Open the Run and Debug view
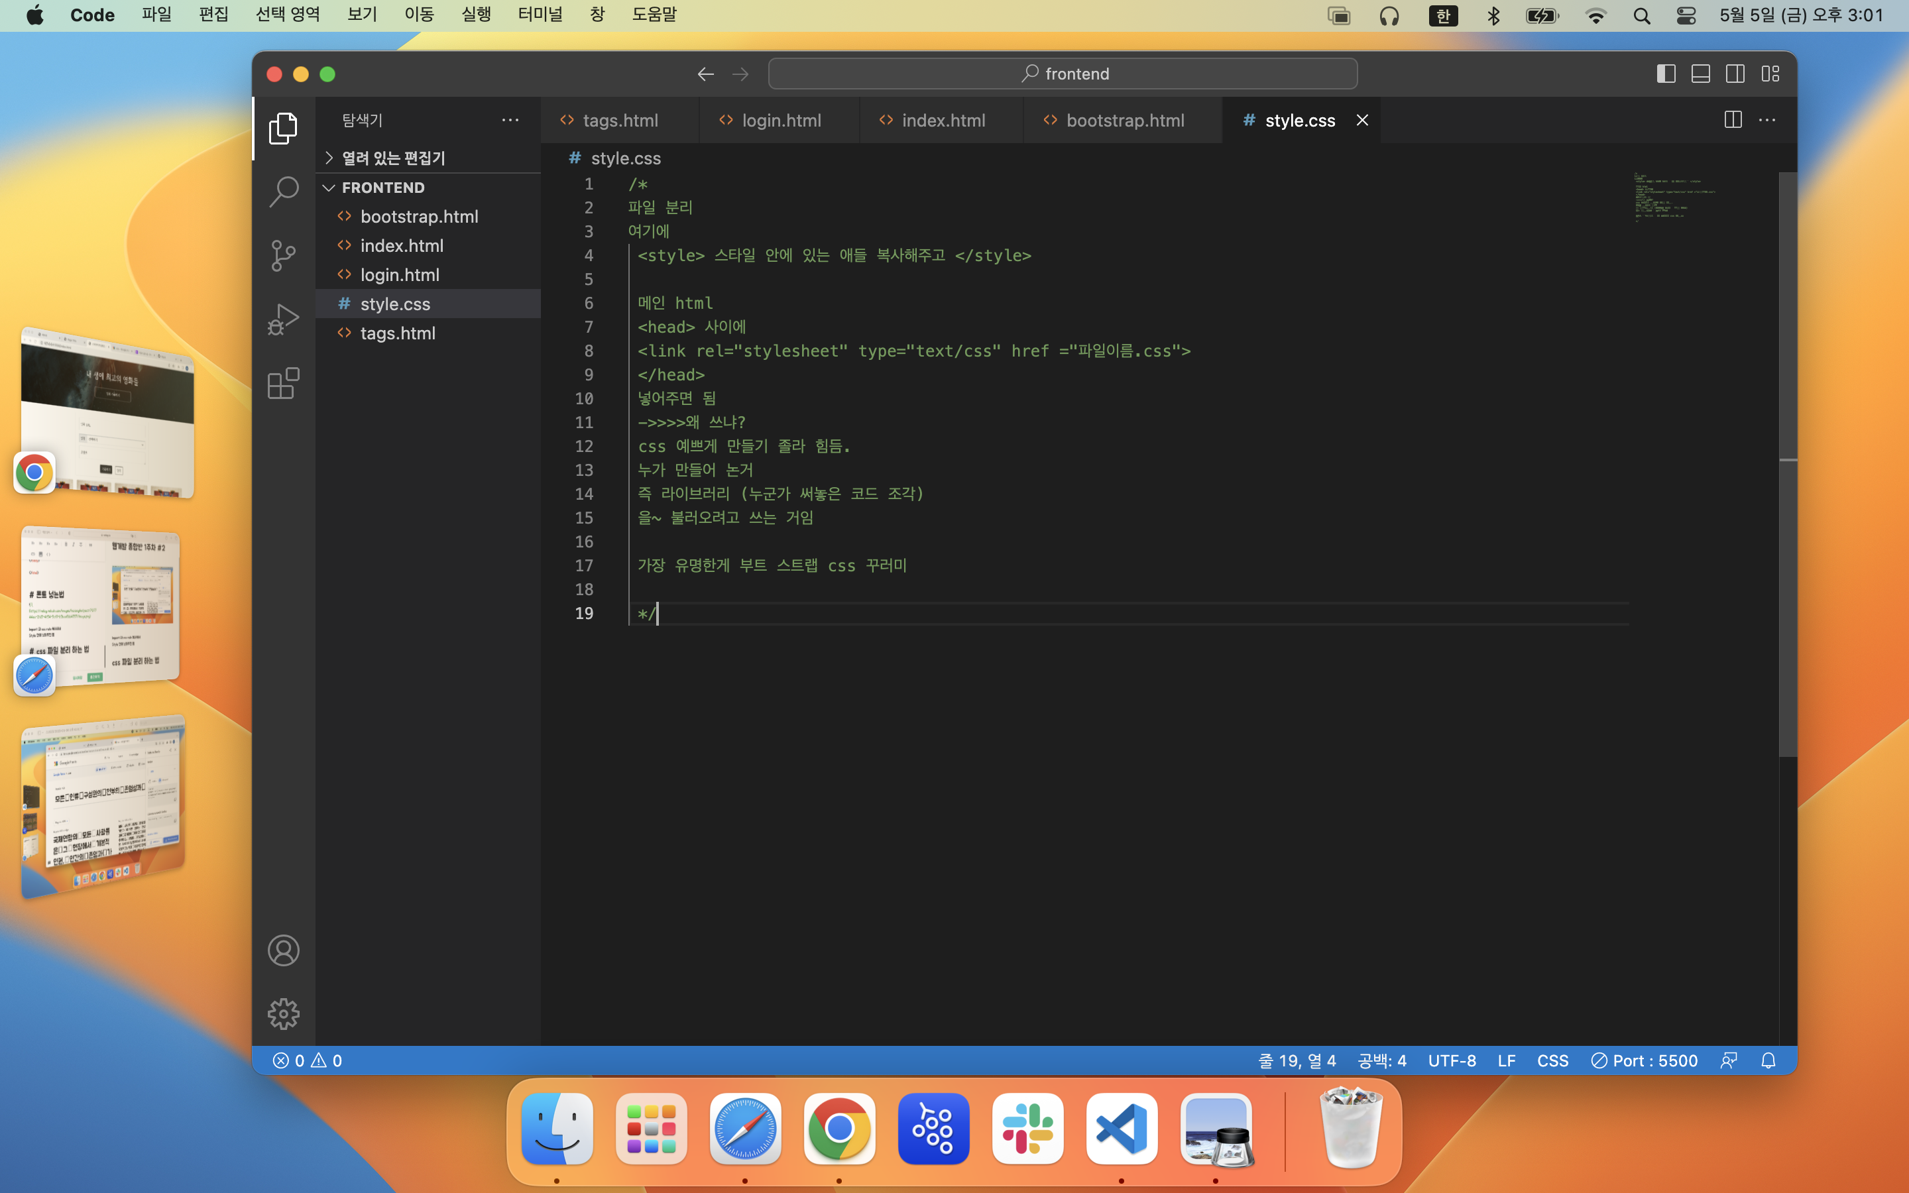1909x1193 pixels. click(283, 319)
